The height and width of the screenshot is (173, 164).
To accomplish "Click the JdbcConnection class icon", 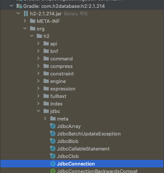I will (x=53, y=164).
